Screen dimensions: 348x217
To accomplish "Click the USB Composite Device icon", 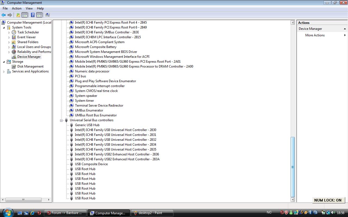I will pyautogui.click(x=72, y=164).
